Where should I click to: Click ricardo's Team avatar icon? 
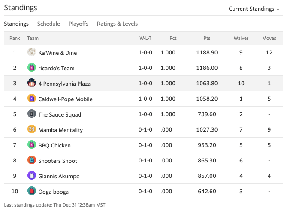click(31, 68)
